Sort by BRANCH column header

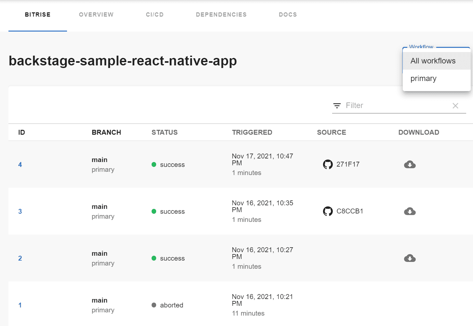(x=106, y=132)
